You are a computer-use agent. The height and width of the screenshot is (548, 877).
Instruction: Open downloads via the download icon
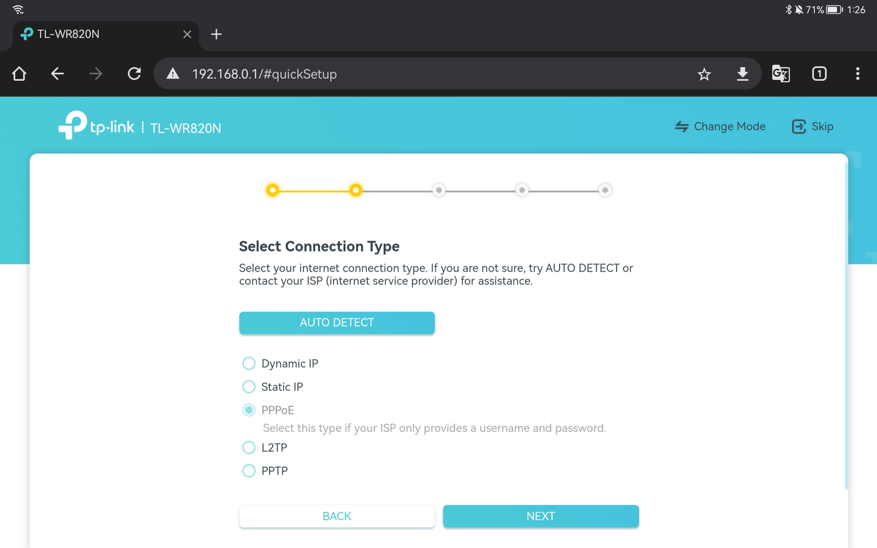tap(742, 74)
